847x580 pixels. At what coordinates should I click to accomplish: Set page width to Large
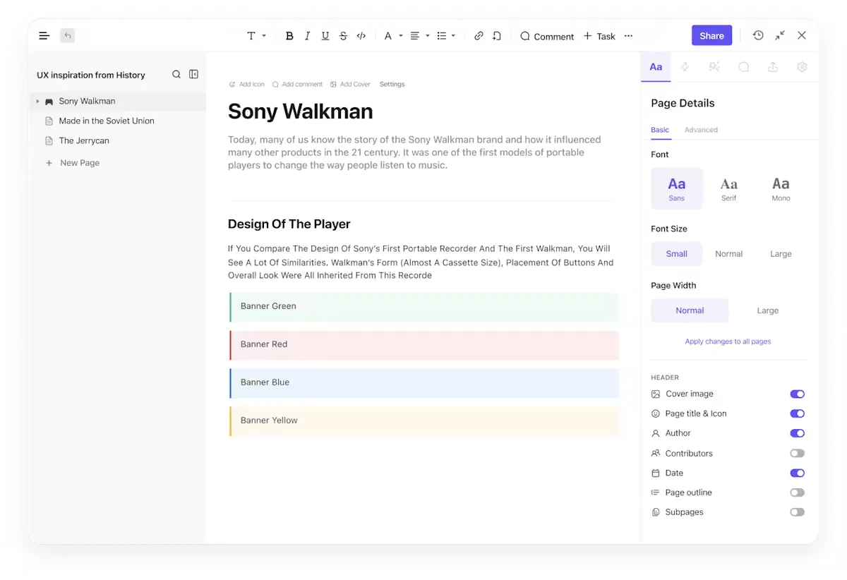[768, 310]
